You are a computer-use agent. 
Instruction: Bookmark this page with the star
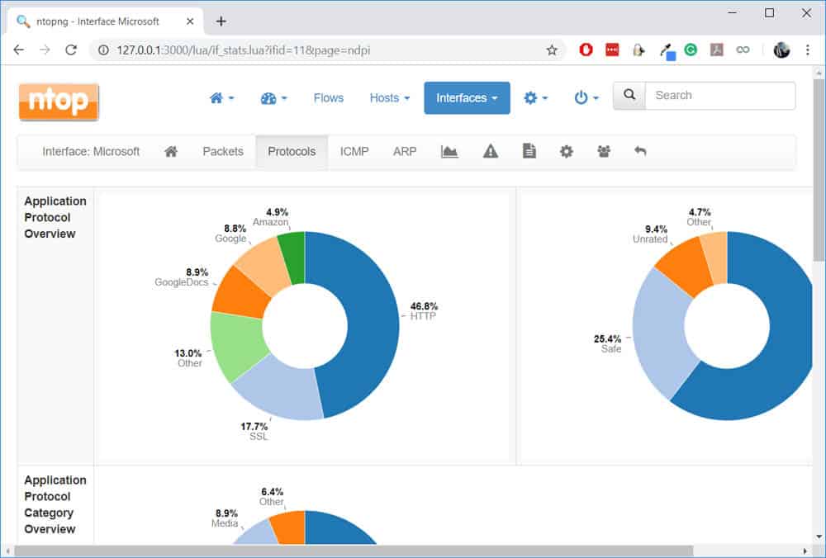(552, 50)
